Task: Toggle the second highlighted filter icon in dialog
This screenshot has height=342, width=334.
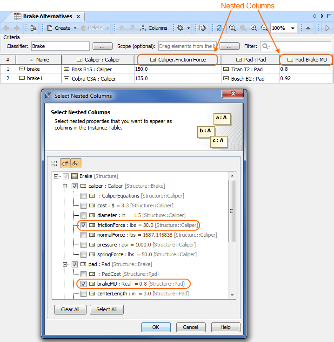Action: point(76,164)
